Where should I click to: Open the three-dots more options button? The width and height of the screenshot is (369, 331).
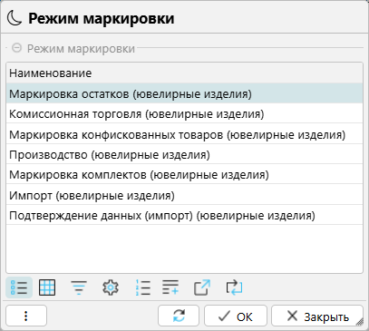tap(26, 316)
